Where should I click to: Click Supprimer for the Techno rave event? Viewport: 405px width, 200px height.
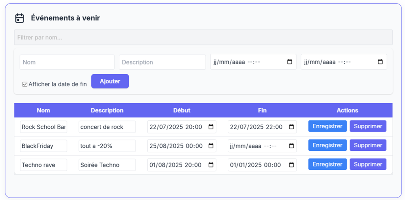click(x=368, y=164)
